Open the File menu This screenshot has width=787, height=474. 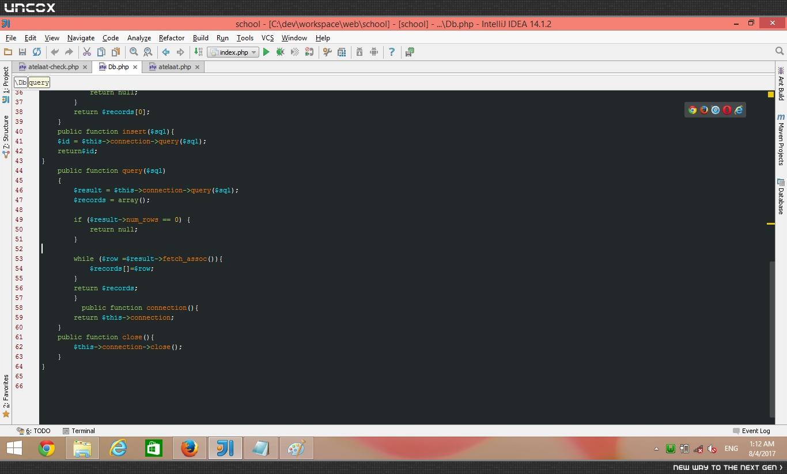coord(10,37)
